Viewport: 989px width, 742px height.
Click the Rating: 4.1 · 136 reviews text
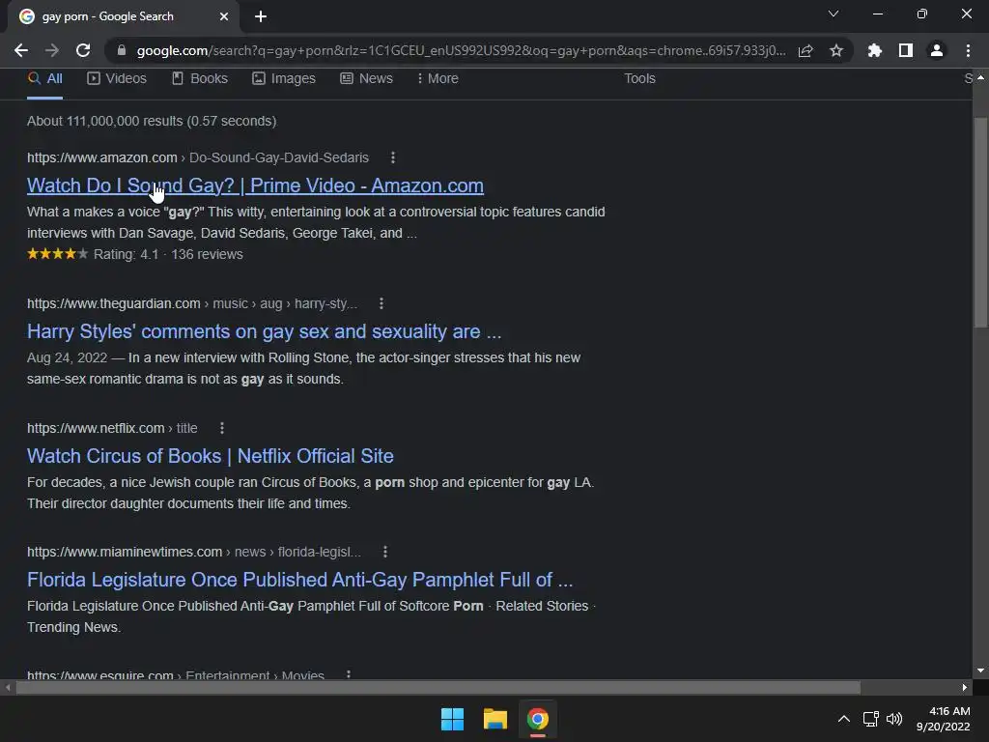168,254
